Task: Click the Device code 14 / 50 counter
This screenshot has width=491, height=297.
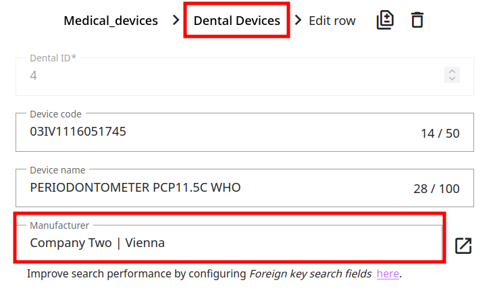Action: point(440,134)
